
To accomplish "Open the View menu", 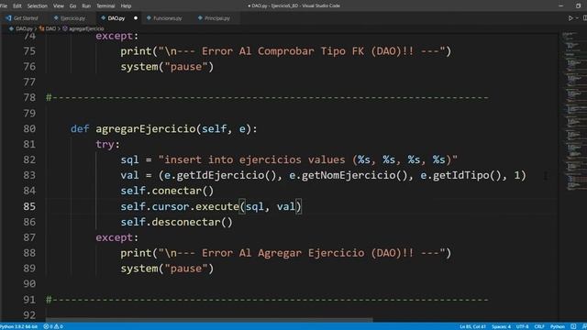I will (59, 6).
